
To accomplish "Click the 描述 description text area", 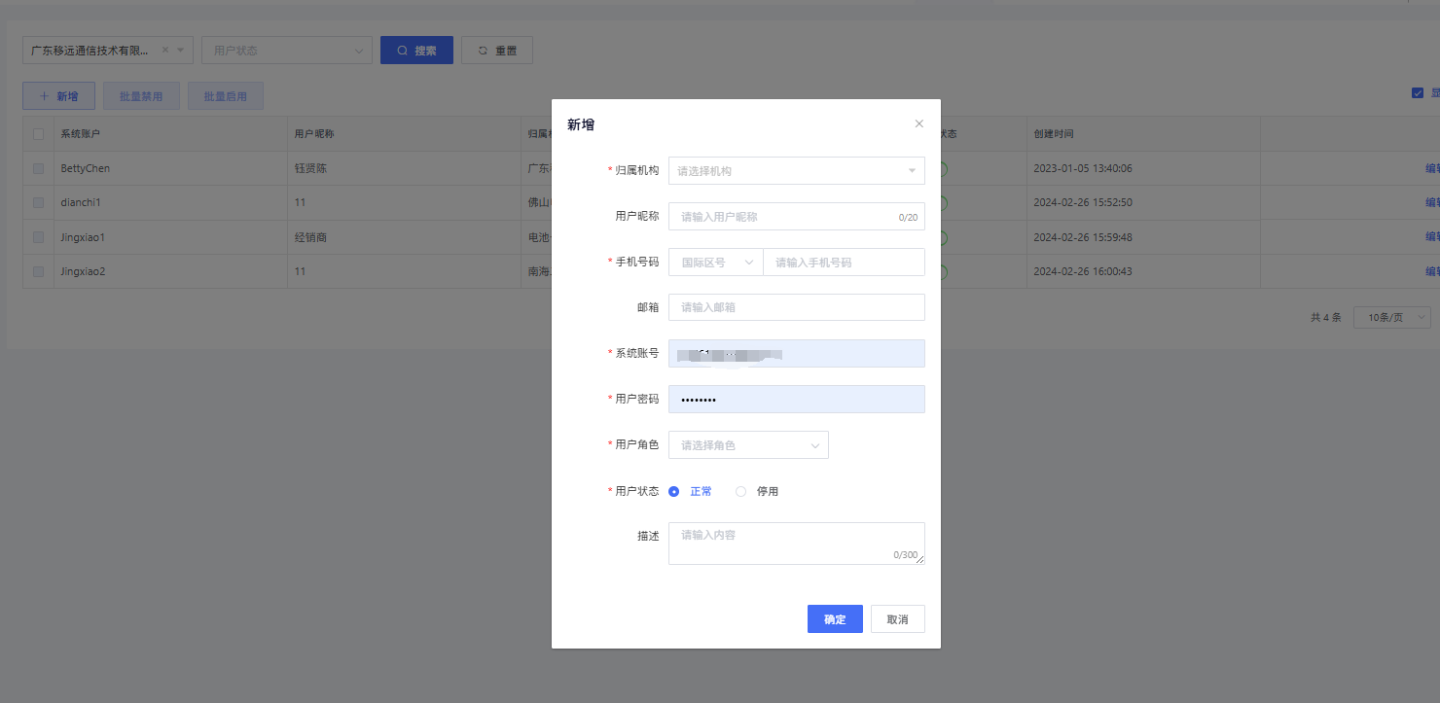I will tap(796, 543).
